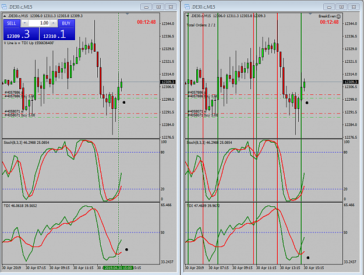Screen dimensions: 364x275
Task: Click the 00:12:48 countdown timer in right chart
Action: click(329, 22)
